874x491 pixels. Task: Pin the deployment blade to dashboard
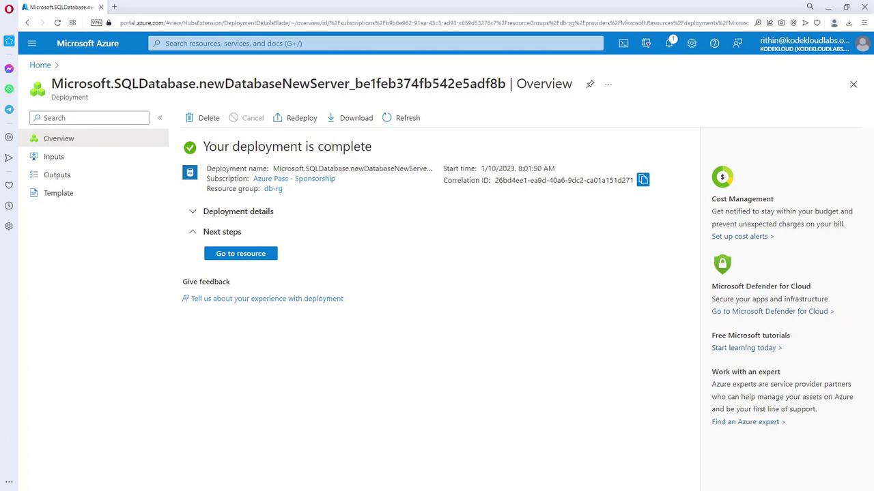click(590, 84)
